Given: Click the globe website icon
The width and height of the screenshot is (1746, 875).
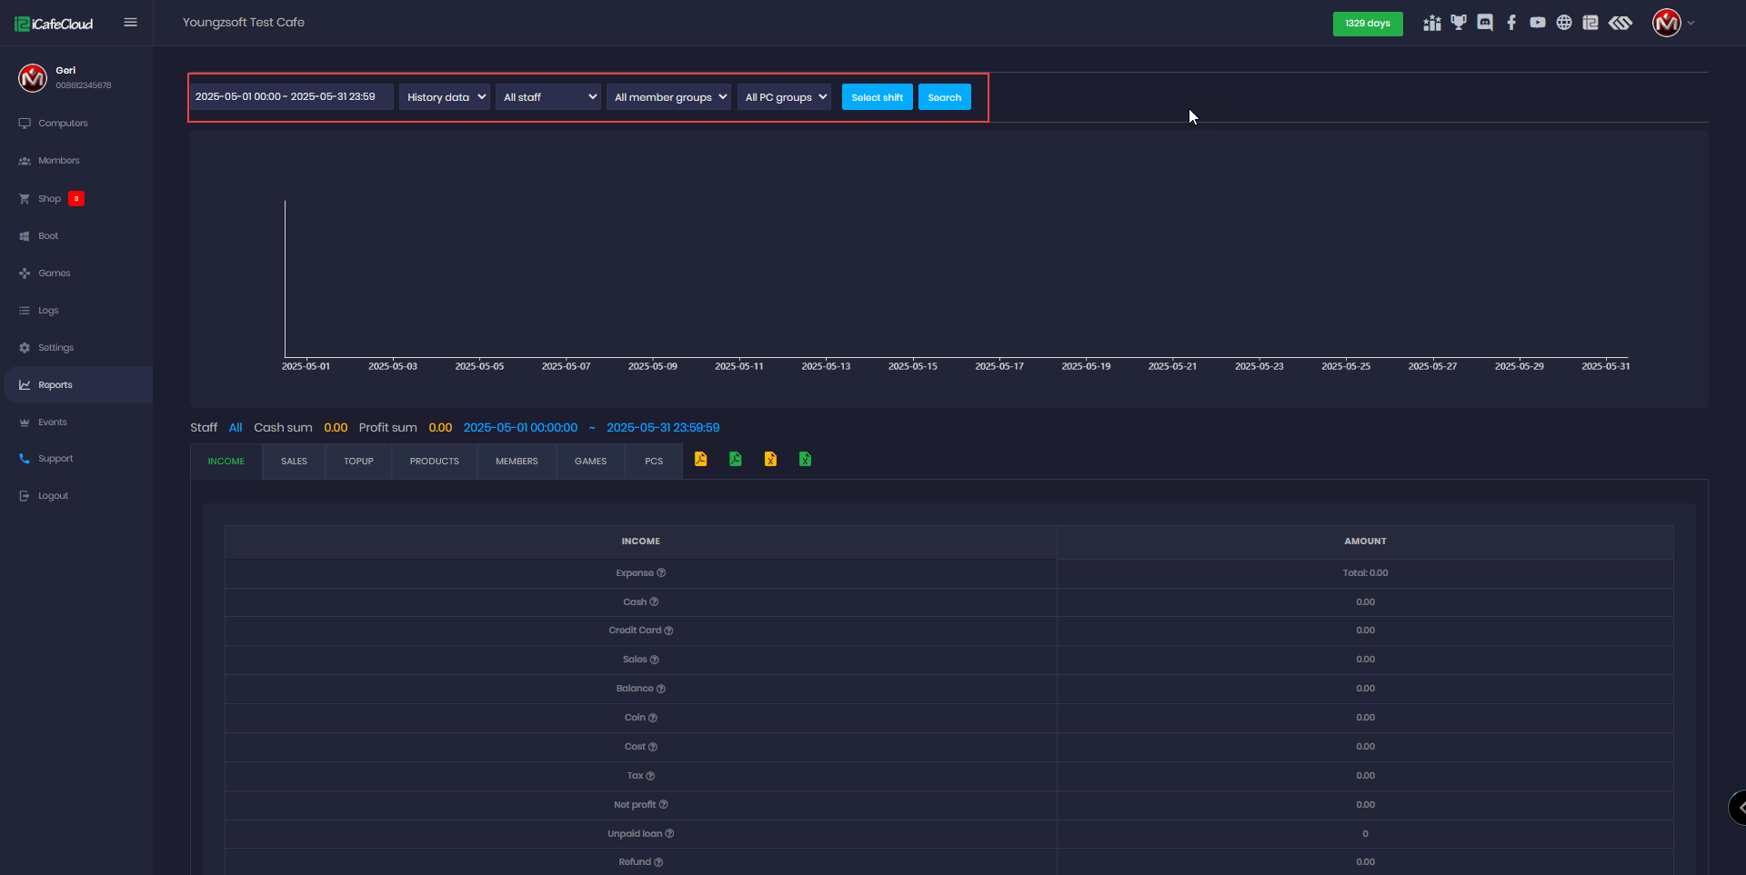Looking at the screenshot, I should point(1564,23).
